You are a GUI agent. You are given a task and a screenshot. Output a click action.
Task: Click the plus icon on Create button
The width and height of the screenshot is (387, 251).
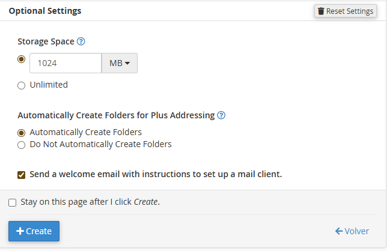(x=20, y=231)
